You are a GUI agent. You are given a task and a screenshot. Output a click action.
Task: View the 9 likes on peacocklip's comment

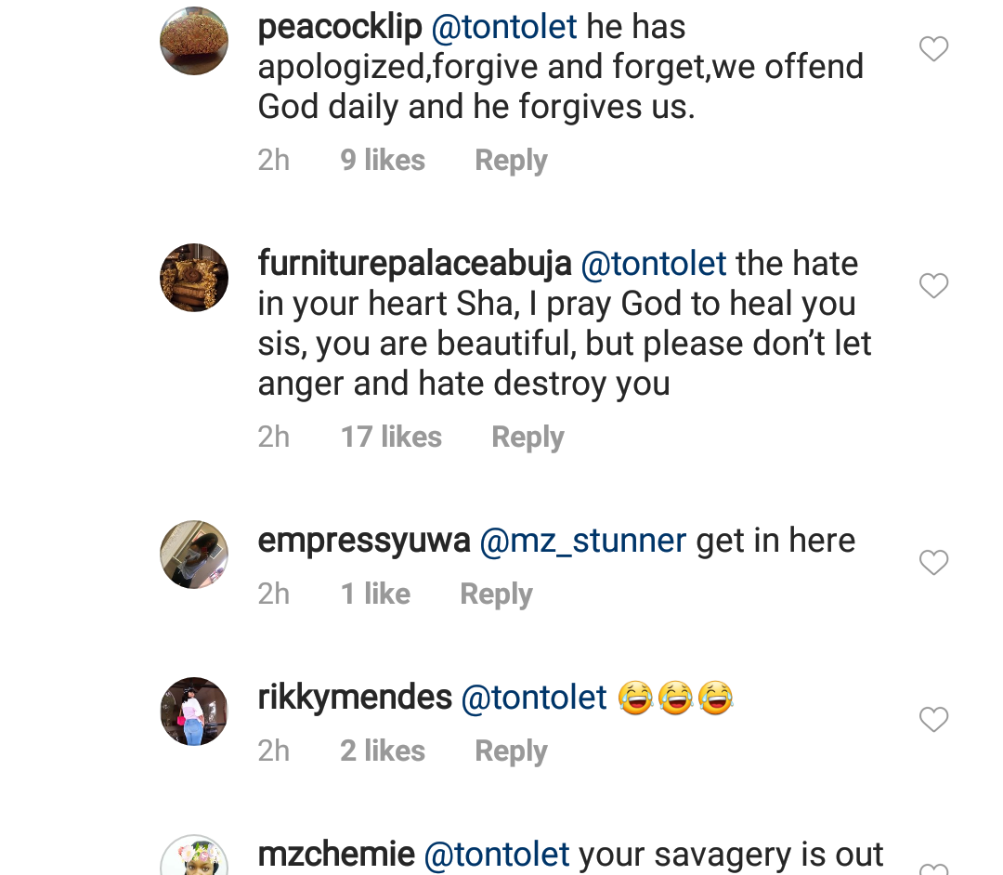click(x=383, y=161)
